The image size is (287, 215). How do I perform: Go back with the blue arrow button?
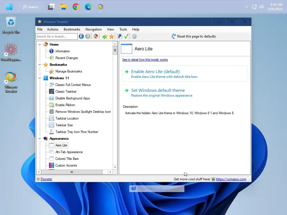[81, 36]
